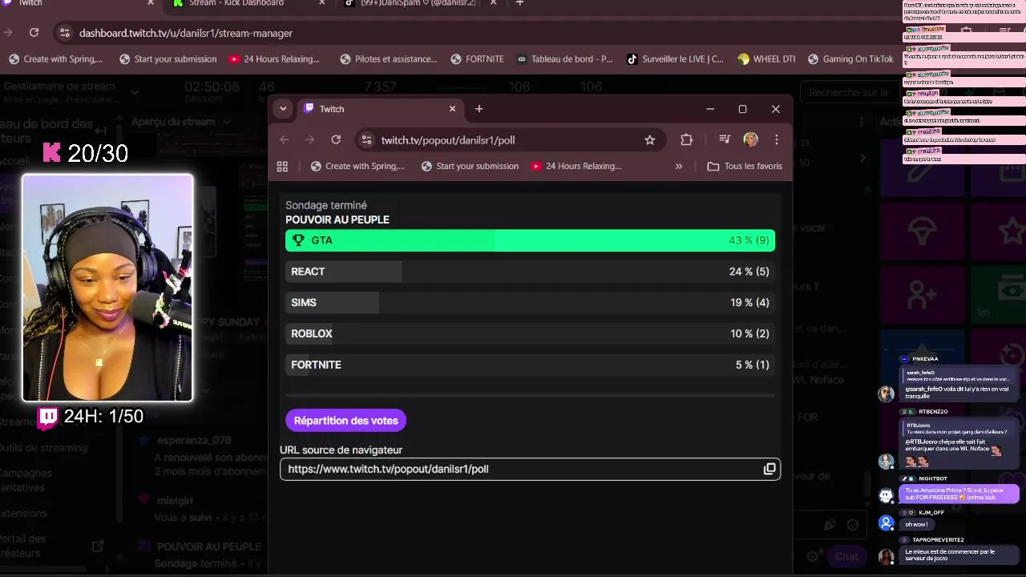Click the REACT poll result bar

pos(530,272)
